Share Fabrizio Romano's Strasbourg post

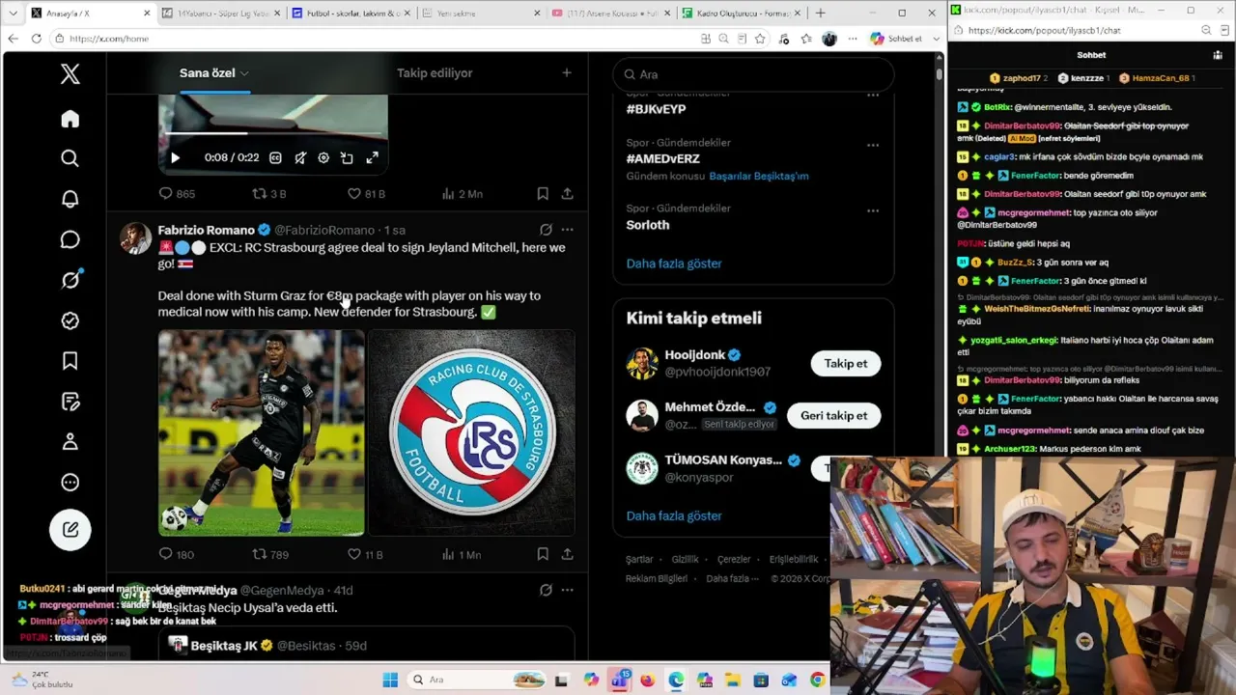pos(567,554)
